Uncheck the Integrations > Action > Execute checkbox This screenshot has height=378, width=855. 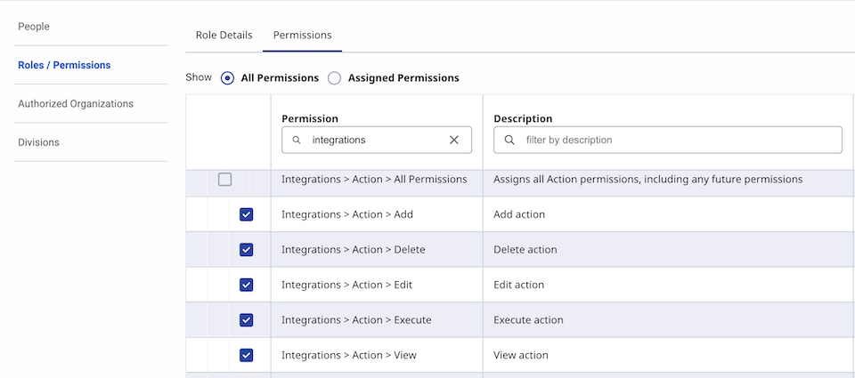[247, 320]
